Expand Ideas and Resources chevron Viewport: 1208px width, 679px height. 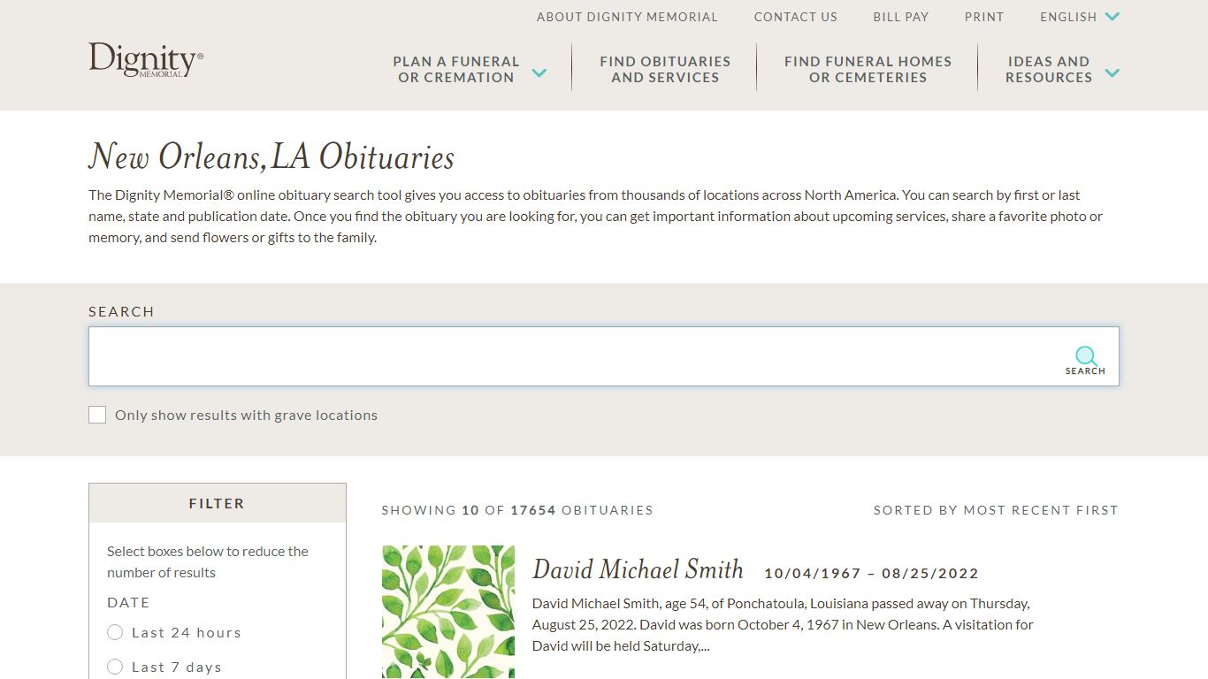coord(1112,72)
